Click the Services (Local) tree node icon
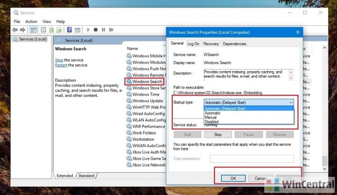Screen dimensions: 337x195 pyautogui.click(x=15, y=39)
